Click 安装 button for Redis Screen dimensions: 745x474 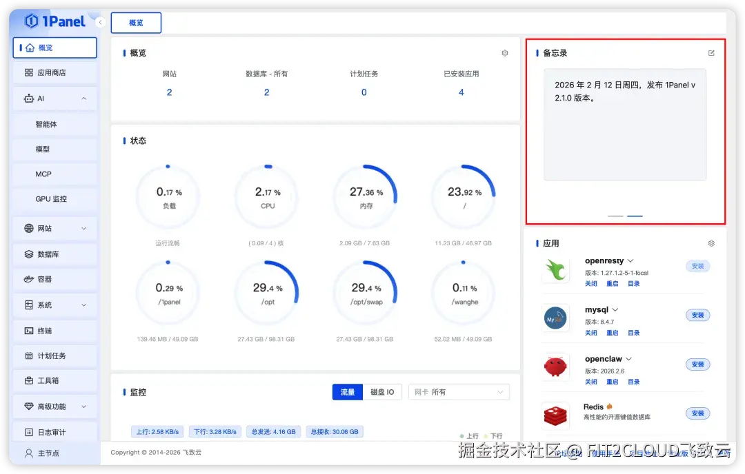tap(698, 413)
